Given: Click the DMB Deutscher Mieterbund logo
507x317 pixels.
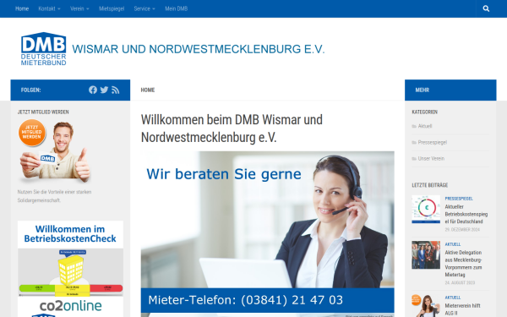Looking at the screenshot, I should tap(44, 49).
